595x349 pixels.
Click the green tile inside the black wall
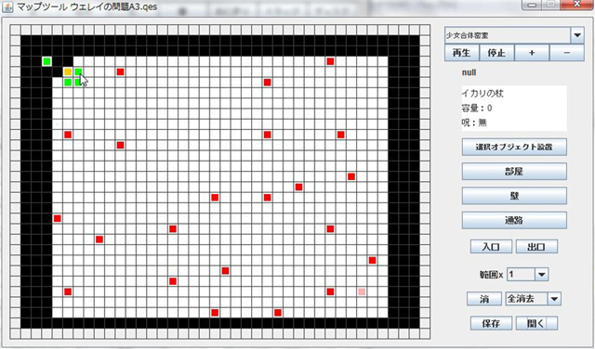click(46, 61)
